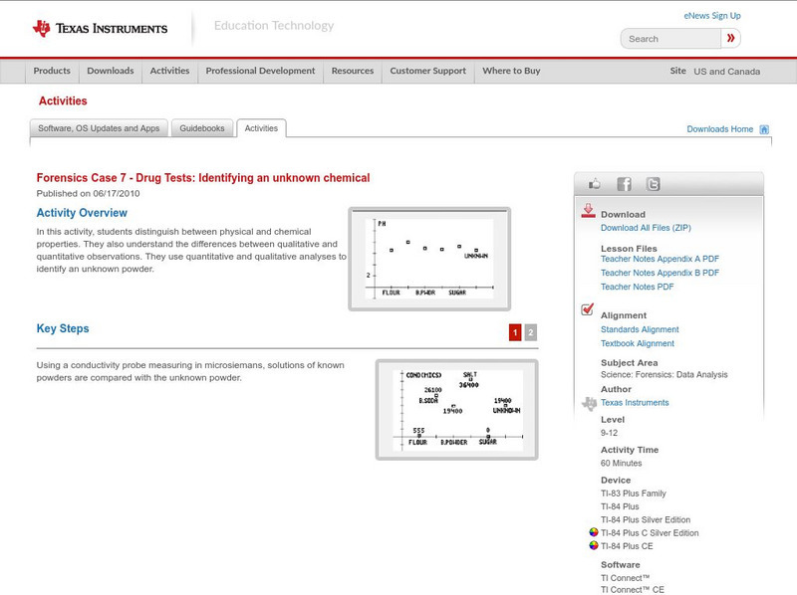Screen dimensions: 797x595
Task: Open Teacher Notes PDF
Action: (637, 287)
